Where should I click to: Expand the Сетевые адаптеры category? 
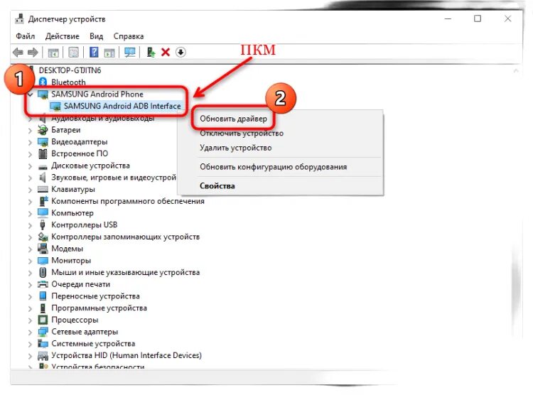(x=31, y=332)
